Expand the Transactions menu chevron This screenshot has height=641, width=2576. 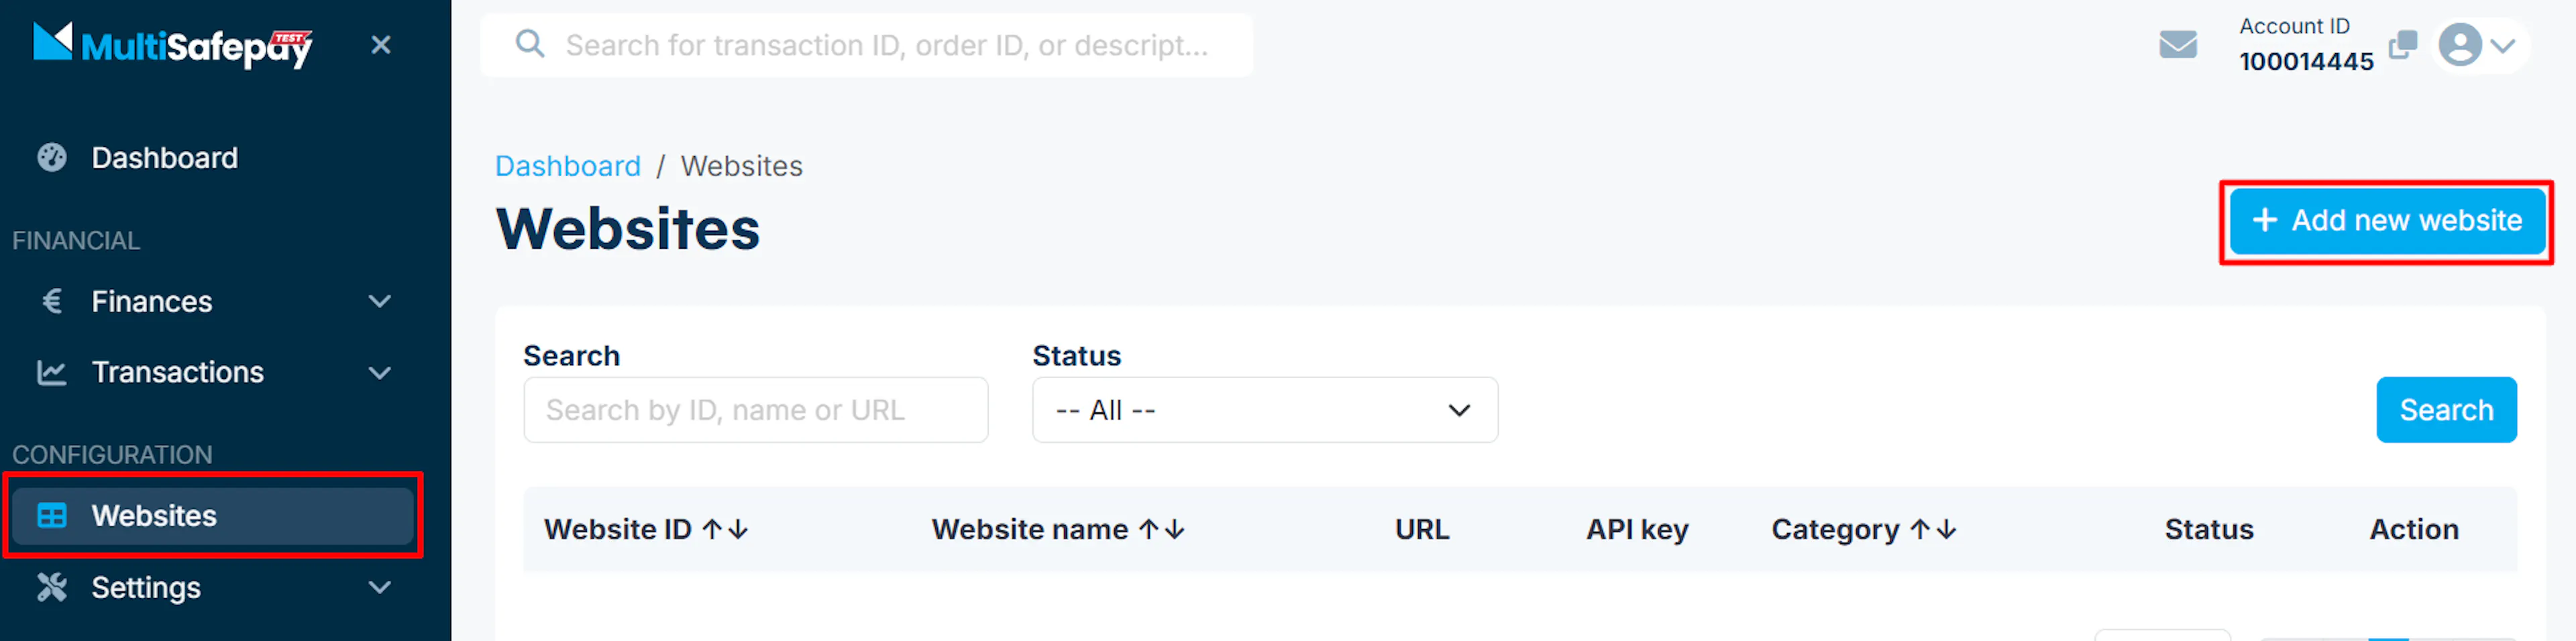coord(379,373)
